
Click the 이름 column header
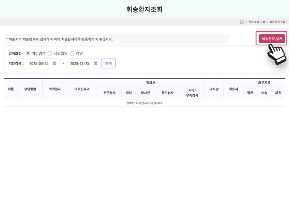tap(11, 89)
